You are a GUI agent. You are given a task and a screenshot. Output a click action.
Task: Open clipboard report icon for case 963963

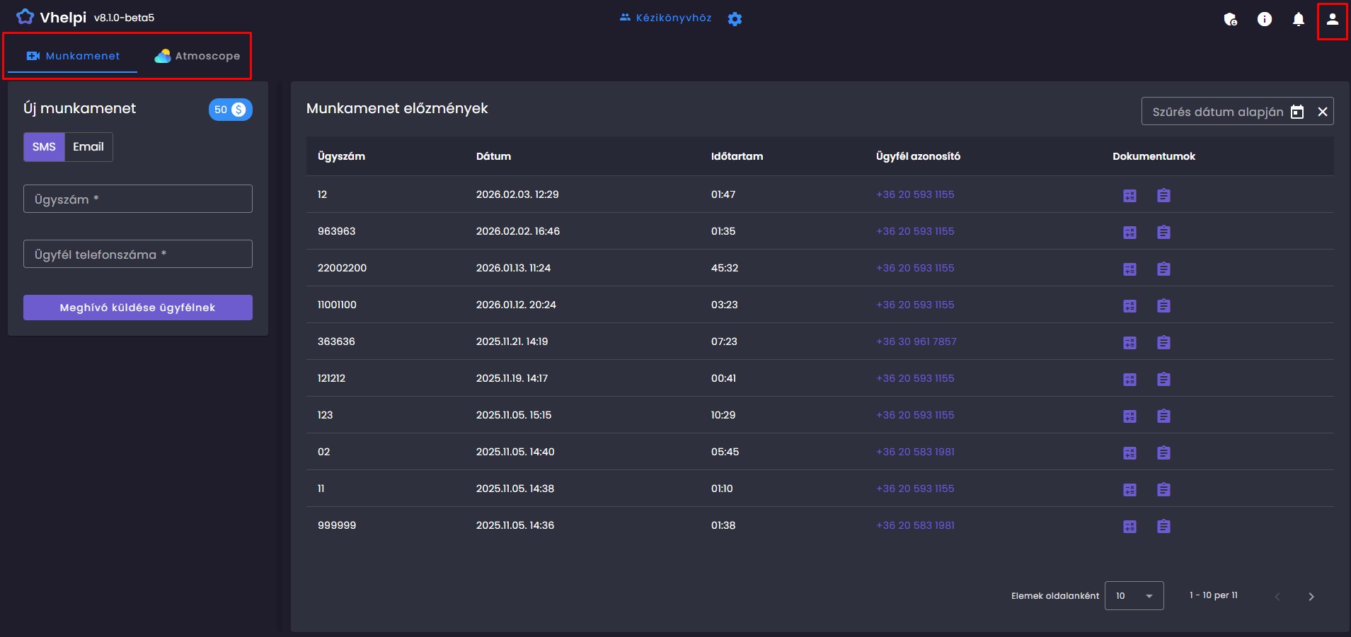coord(1163,233)
